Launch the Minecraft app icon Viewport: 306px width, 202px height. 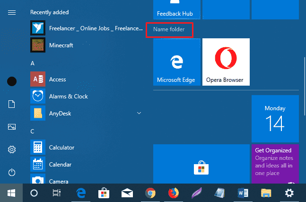point(38,45)
